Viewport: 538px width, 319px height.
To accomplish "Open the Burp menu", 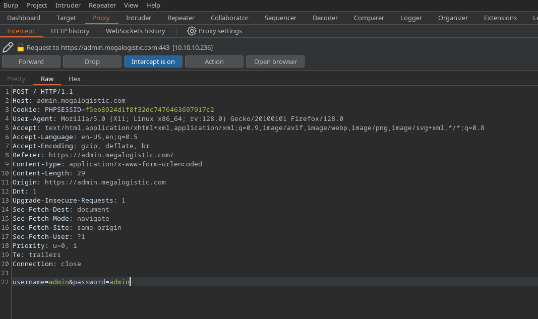I will coord(11,5).
